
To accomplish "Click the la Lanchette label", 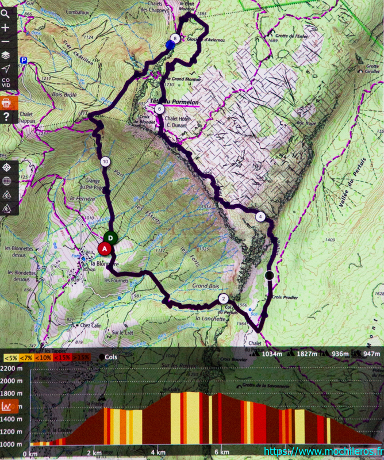I will tap(210, 319).
